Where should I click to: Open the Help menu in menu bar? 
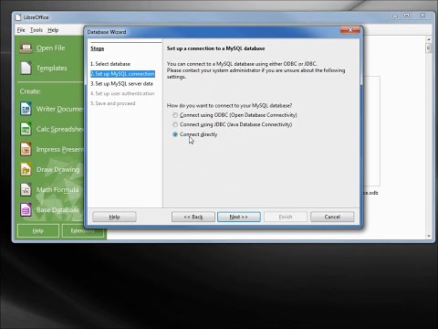tap(53, 30)
